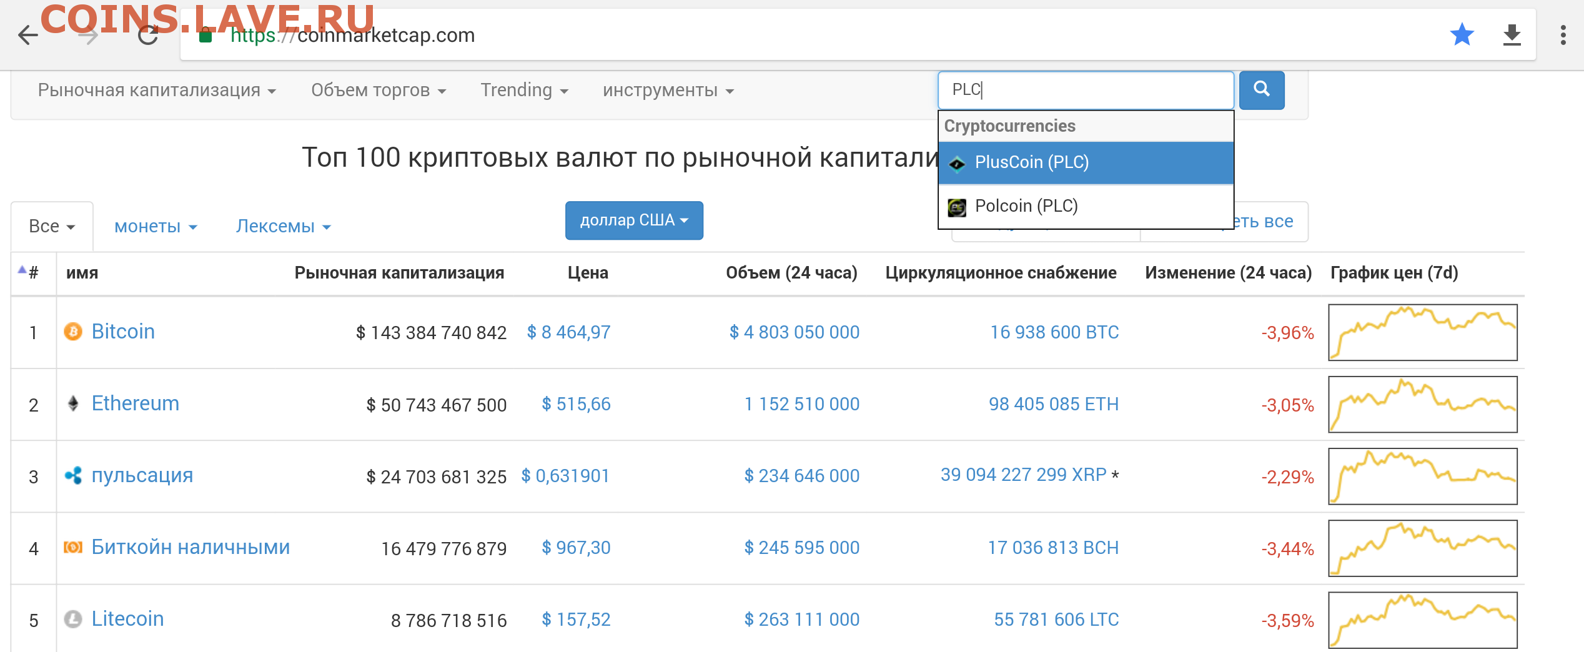This screenshot has width=1584, height=652.
Task: Click the sort arrow beside the # column
Action: point(22,270)
